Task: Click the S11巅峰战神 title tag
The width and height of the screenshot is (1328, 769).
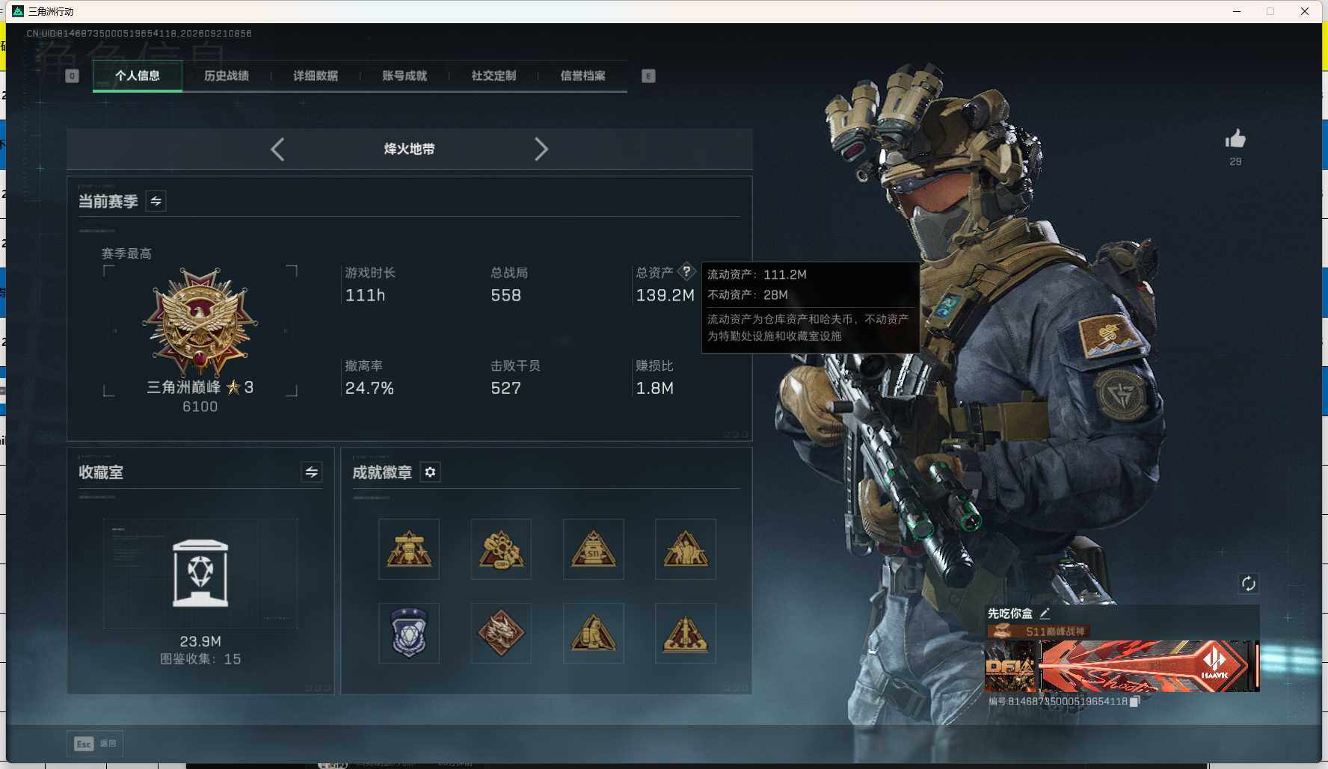Action: (x=1038, y=631)
